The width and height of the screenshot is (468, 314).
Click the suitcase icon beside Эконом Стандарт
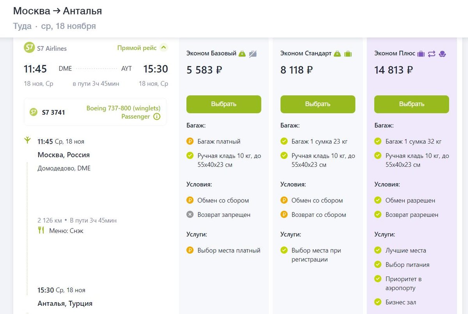[348, 54]
